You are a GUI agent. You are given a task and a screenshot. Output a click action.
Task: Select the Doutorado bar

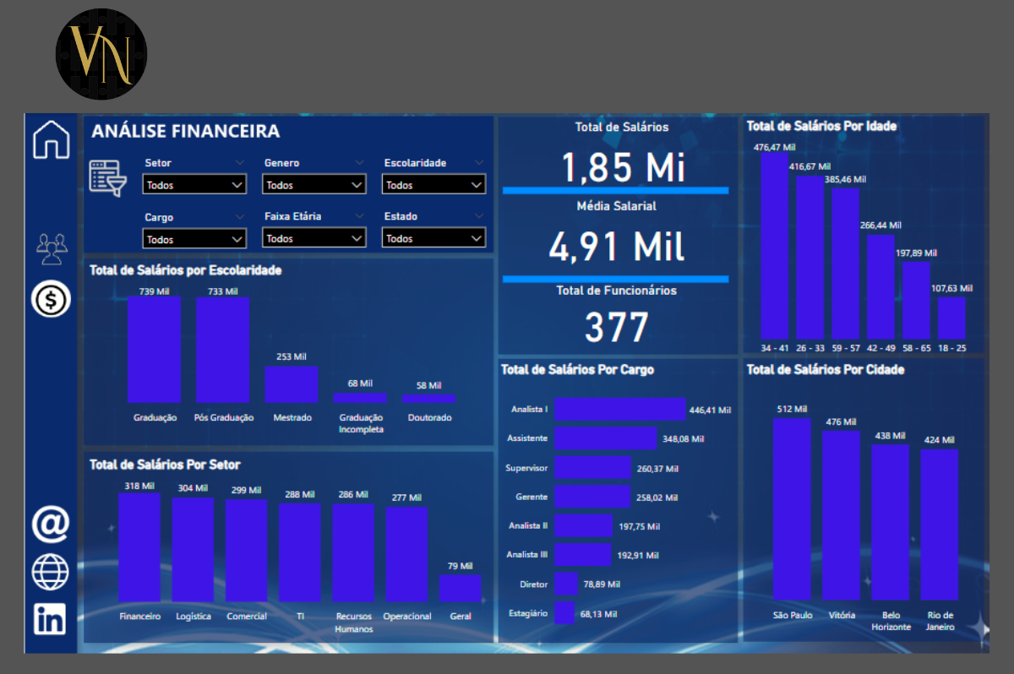[429, 399]
